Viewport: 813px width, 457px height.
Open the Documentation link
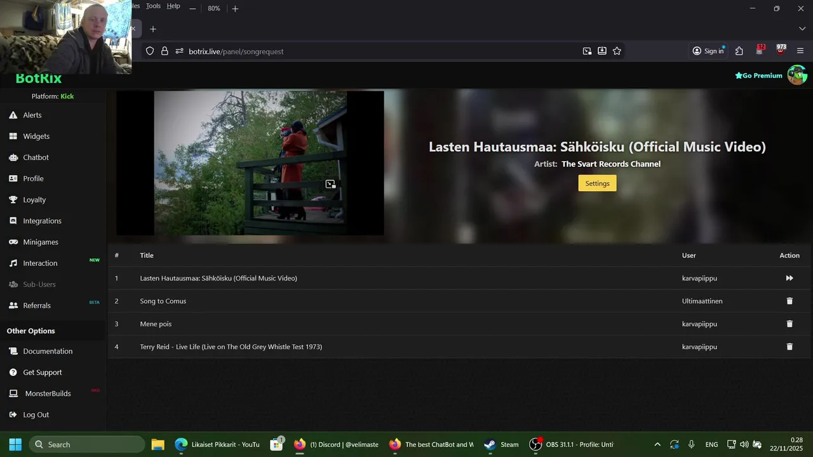pyautogui.click(x=48, y=351)
